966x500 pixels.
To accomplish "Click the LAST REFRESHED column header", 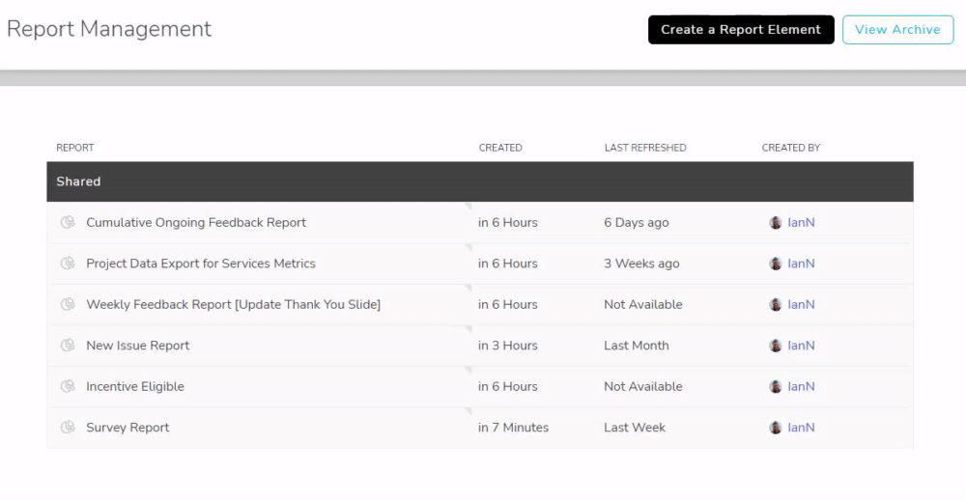I will pos(645,148).
